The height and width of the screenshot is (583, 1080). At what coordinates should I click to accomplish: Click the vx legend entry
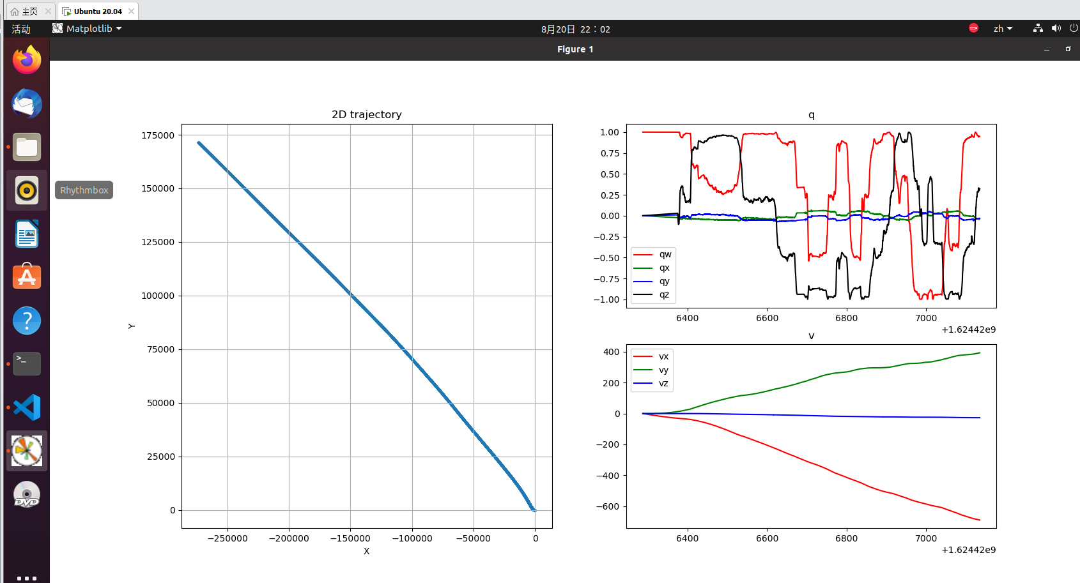tap(652, 356)
